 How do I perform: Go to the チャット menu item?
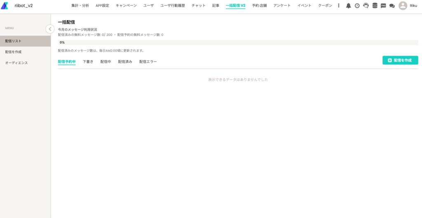(x=199, y=6)
